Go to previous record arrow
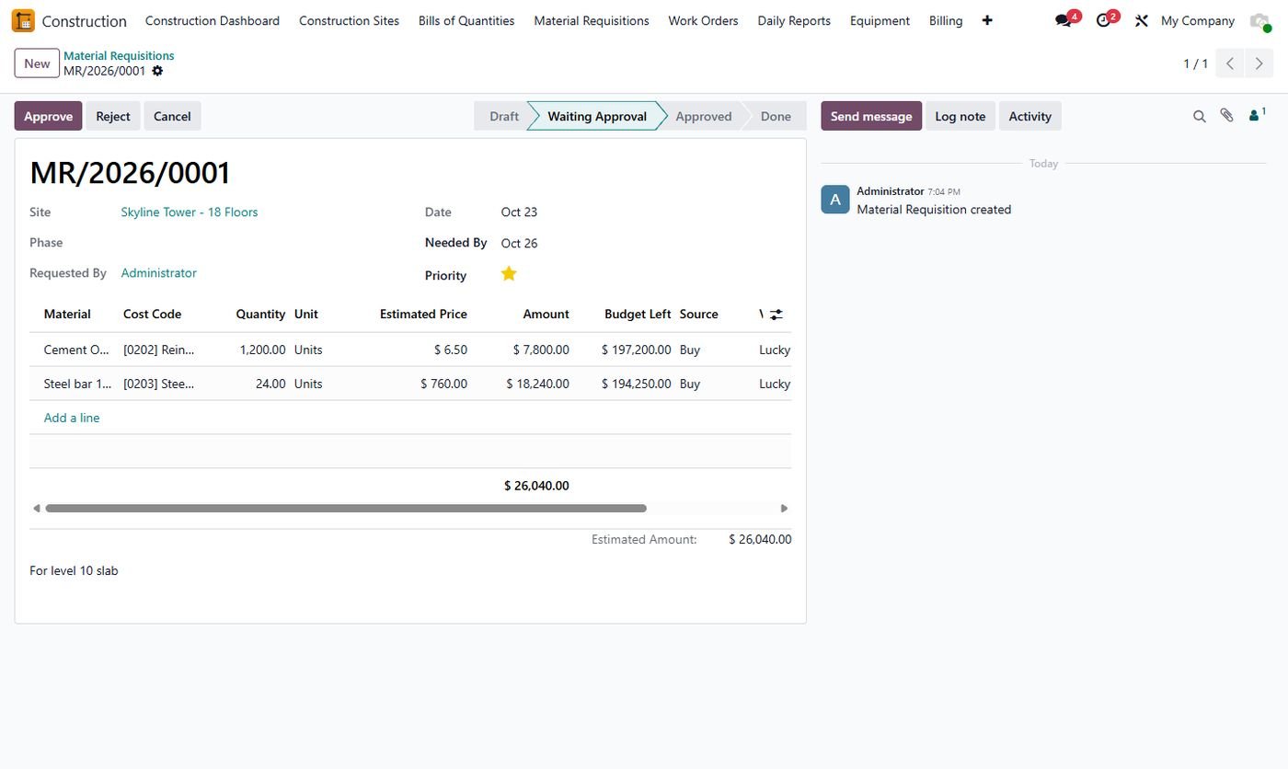Viewport: 1288px width, 769px height. pos(1230,63)
